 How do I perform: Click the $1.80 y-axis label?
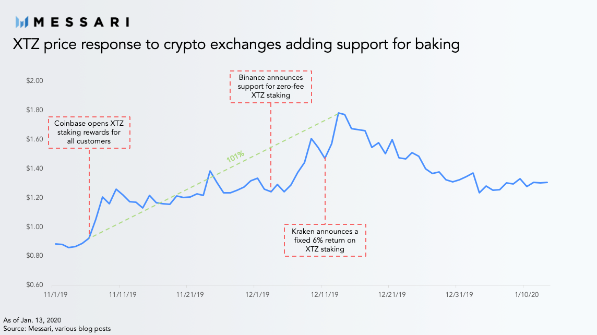point(34,110)
